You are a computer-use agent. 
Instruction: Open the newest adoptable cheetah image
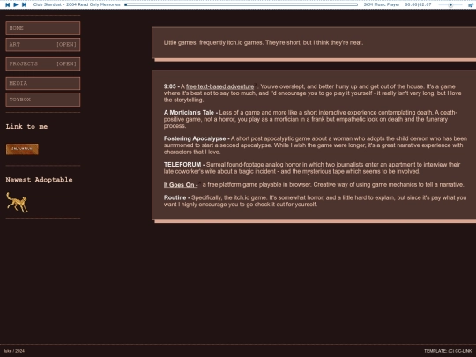click(18, 202)
